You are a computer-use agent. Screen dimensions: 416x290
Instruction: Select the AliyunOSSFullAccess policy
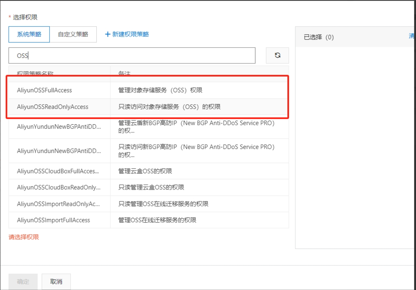point(44,90)
